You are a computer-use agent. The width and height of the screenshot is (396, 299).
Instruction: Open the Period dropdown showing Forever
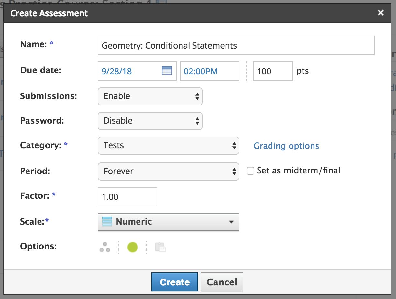click(x=168, y=171)
